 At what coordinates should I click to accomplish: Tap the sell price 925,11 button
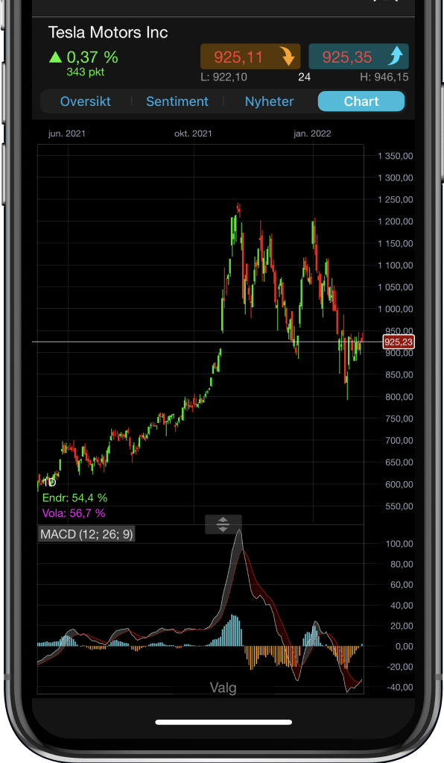point(250,57)
